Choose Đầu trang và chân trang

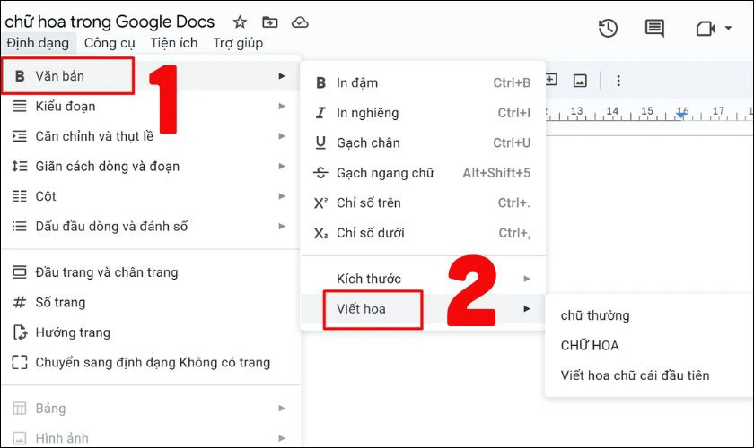click(x=151, y=272)
